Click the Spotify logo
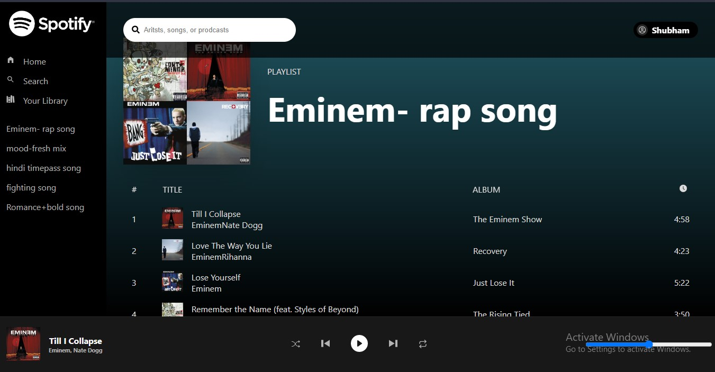This screenshot has width=715, height=372. tap(51, 23)
